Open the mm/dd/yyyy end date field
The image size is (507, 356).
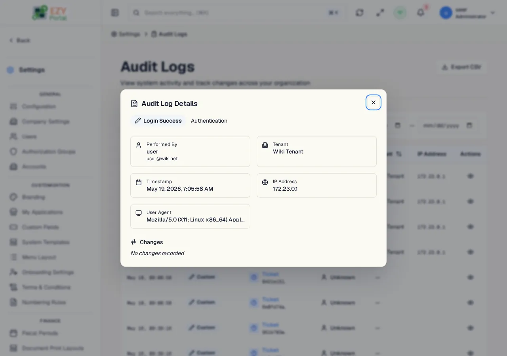(448, 125)
